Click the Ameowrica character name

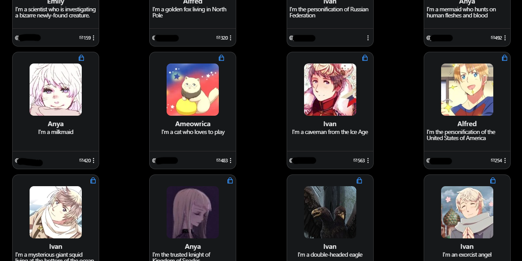pyautogui.click(x=193, y=124)
